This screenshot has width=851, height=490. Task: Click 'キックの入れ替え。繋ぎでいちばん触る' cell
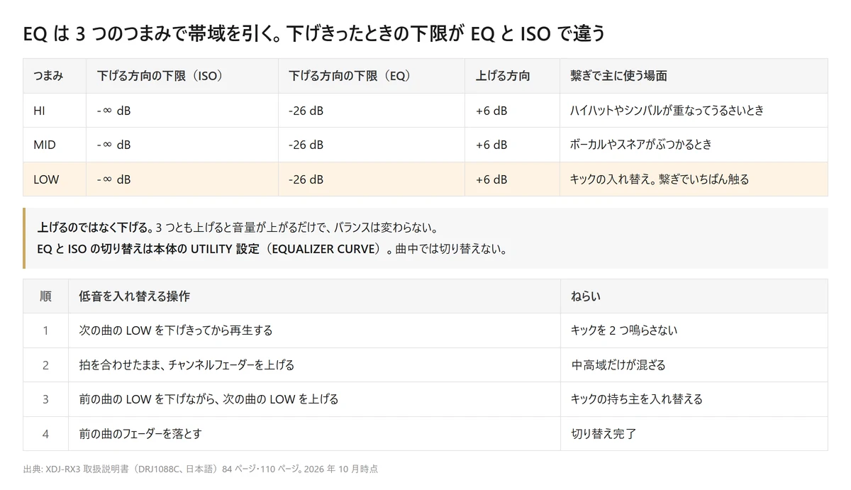point(694,179)
